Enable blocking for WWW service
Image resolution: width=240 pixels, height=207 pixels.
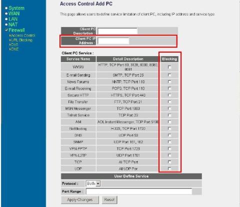(169, 67)
